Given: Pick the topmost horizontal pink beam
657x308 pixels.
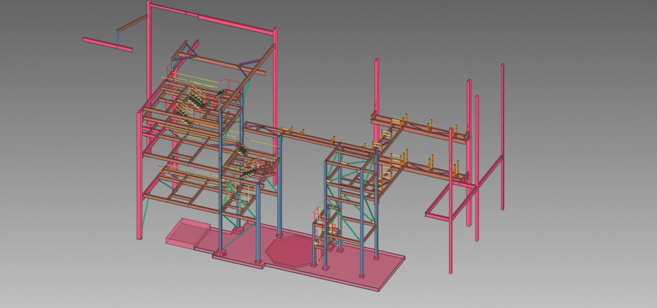Looking at the screenshot, I should pyautogui.click(x=212, y=17).
